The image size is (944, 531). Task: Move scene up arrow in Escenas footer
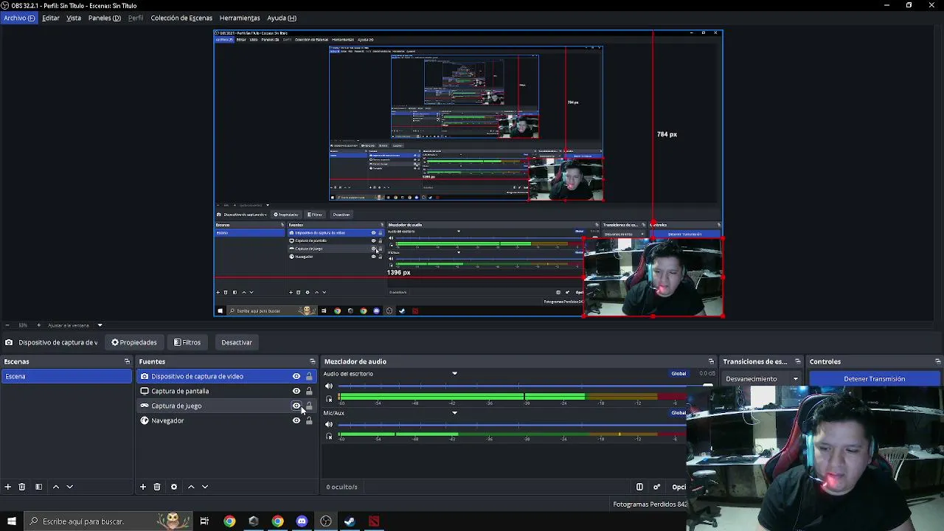56,487
